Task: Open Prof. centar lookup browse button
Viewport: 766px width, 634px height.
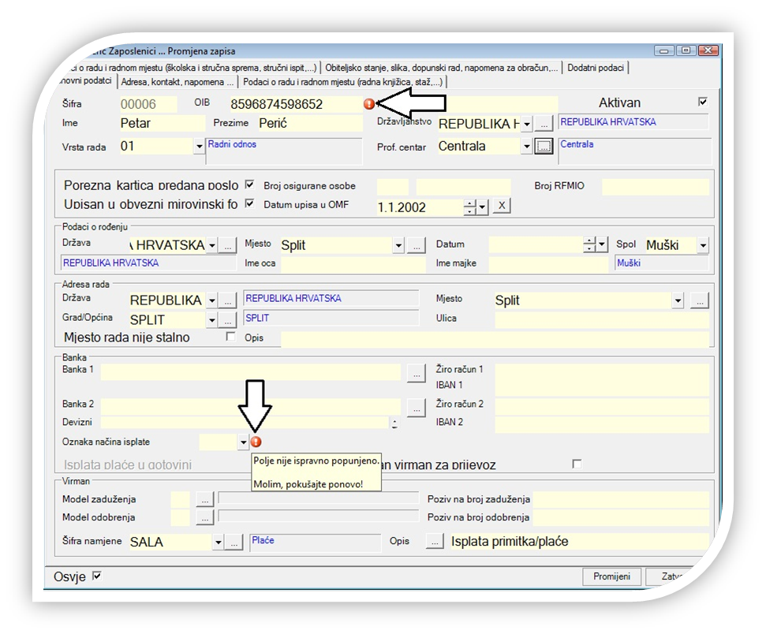Action: click(x=544, y=146)
